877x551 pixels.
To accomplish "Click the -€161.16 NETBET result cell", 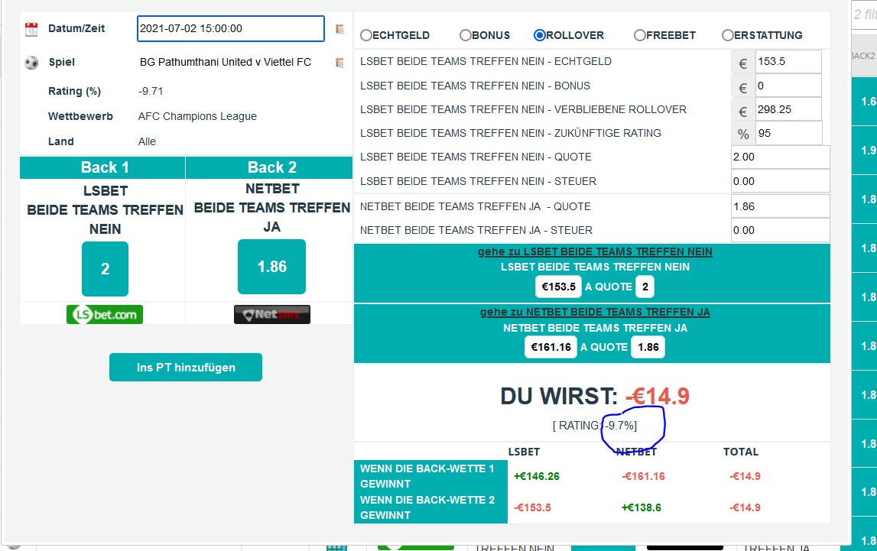I will [643, 476].
